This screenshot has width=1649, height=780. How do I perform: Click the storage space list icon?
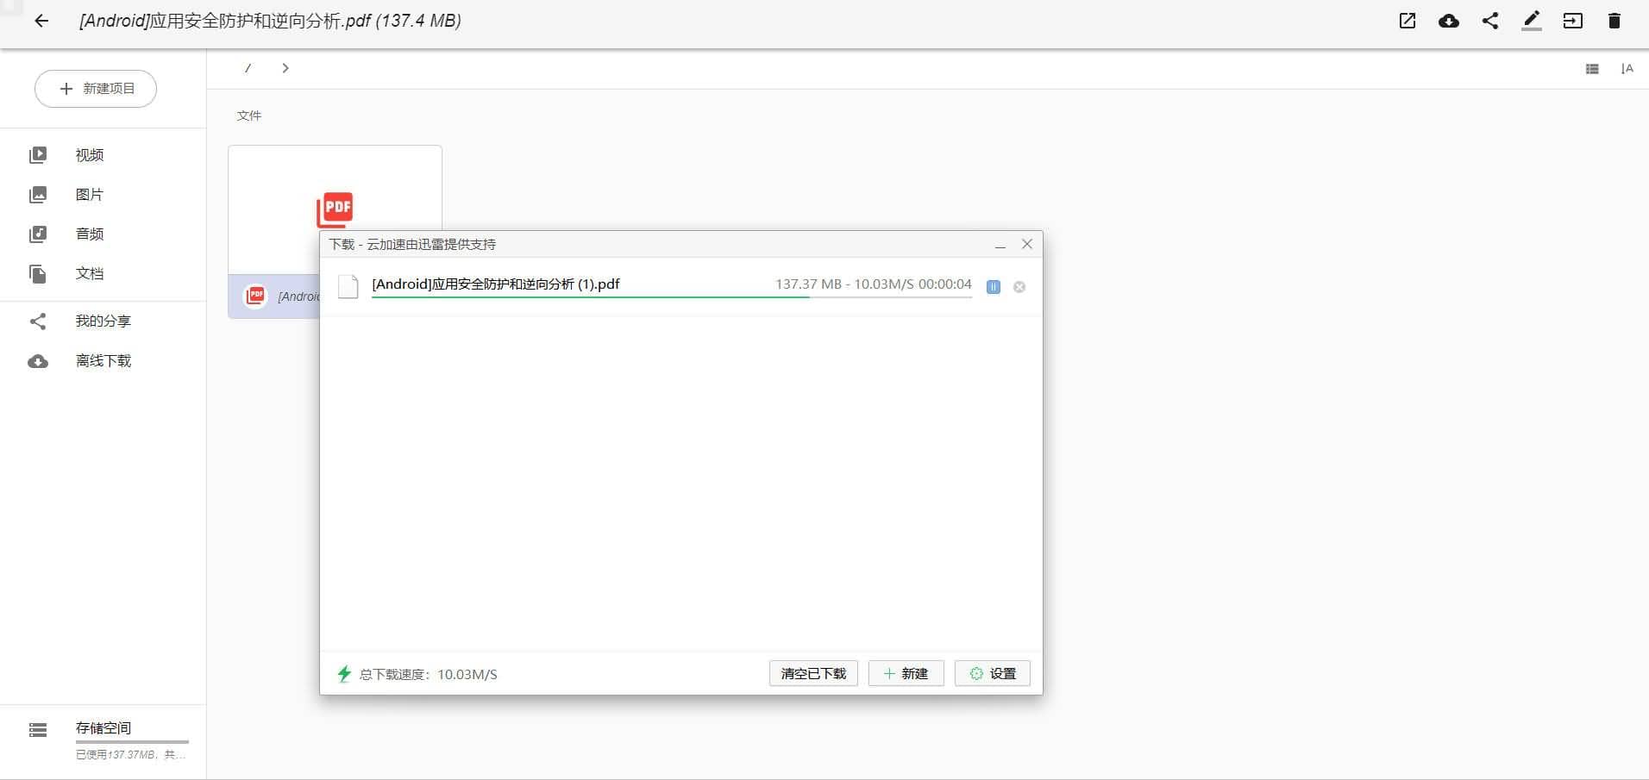(38, 730)
